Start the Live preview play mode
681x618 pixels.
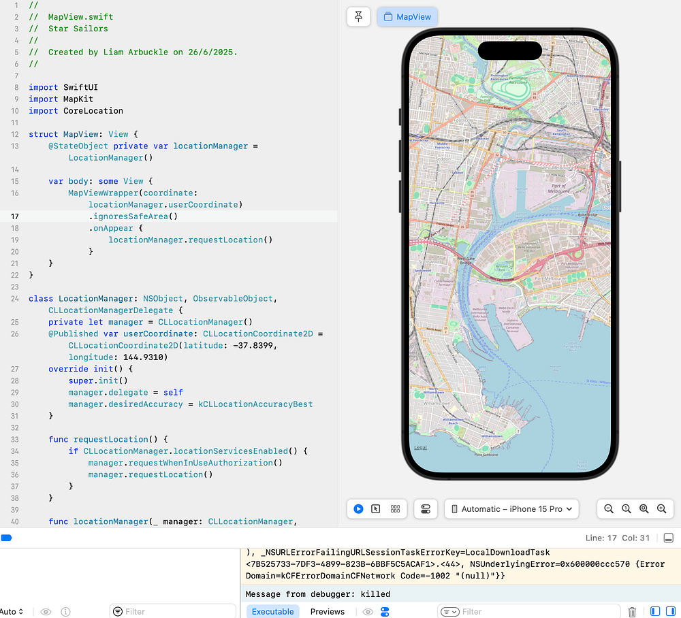click(358, 509)
